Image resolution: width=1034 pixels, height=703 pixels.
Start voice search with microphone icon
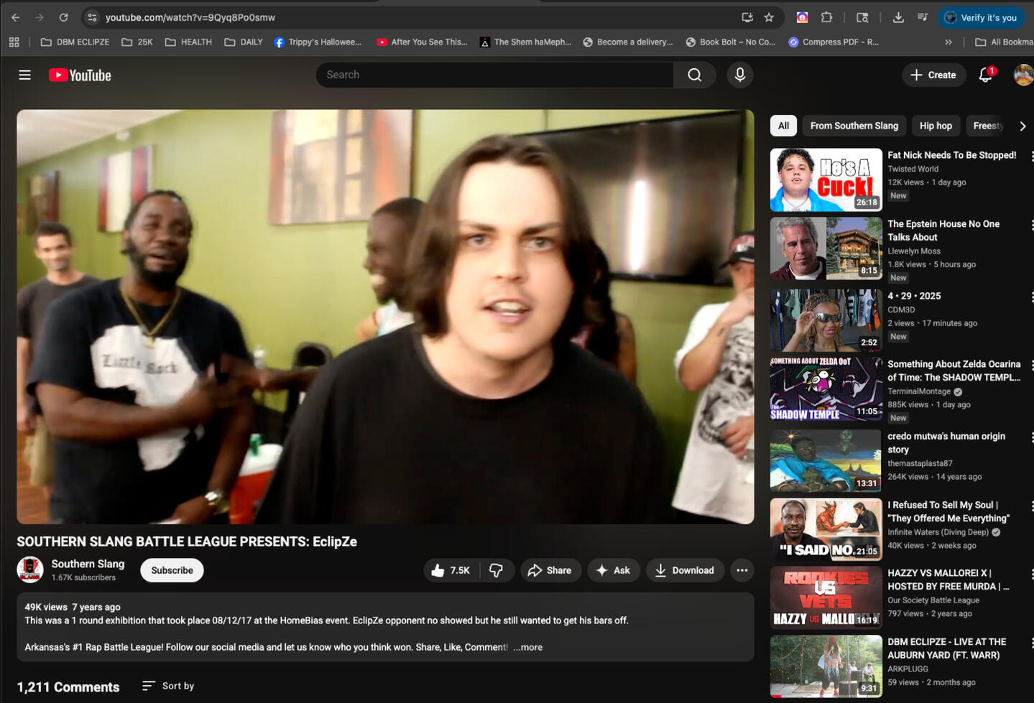[x=739, y=75]
